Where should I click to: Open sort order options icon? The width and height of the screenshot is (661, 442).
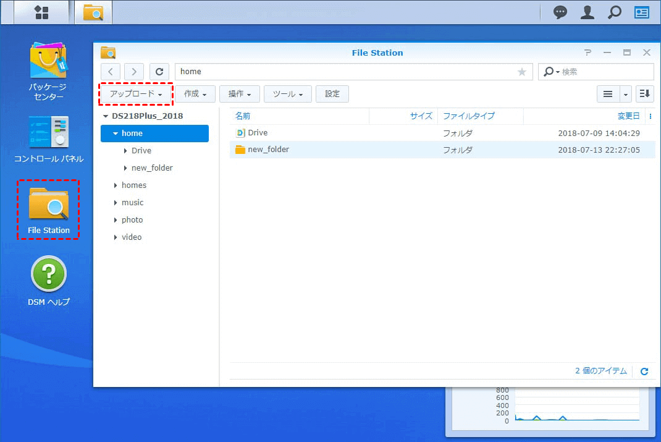click(x=644, y=93)
